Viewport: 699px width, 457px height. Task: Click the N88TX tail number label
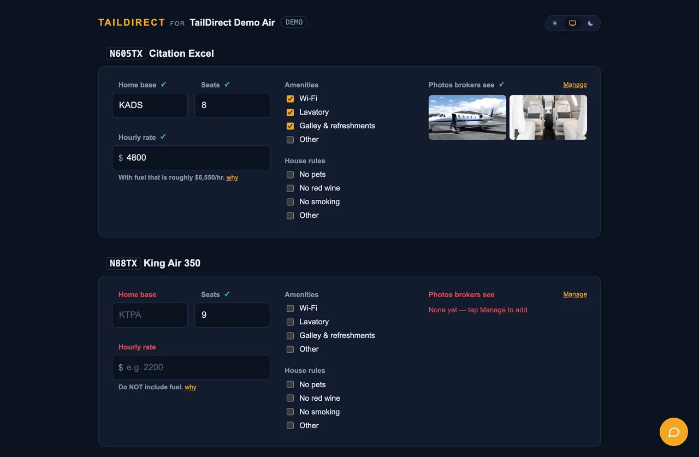123,263
